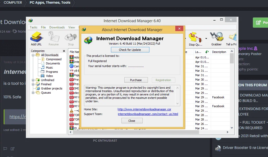Select the Documents category
The width and height of the screenshot is (268, 157).
(x=53, y=63)
